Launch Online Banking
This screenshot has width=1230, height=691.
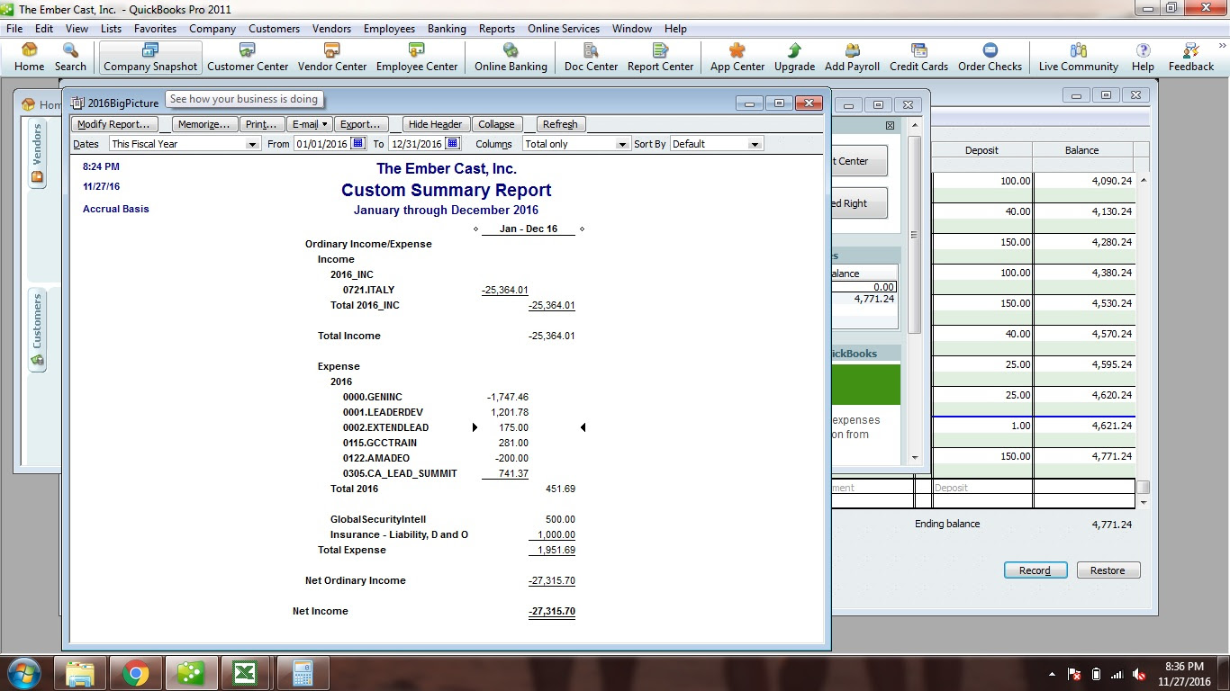(511, 58)
